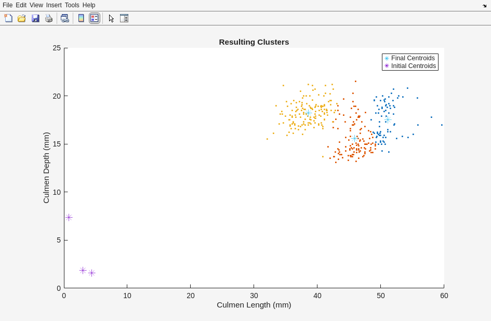Click the dock arrow at the menu bar's right end
The width and height of the screenshot is (491, 321).
point(484,6)
